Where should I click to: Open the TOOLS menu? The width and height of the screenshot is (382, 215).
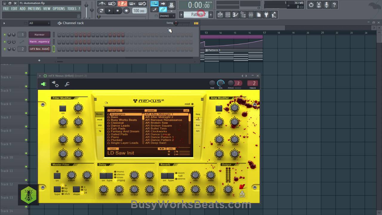click(x=72, y=9)
